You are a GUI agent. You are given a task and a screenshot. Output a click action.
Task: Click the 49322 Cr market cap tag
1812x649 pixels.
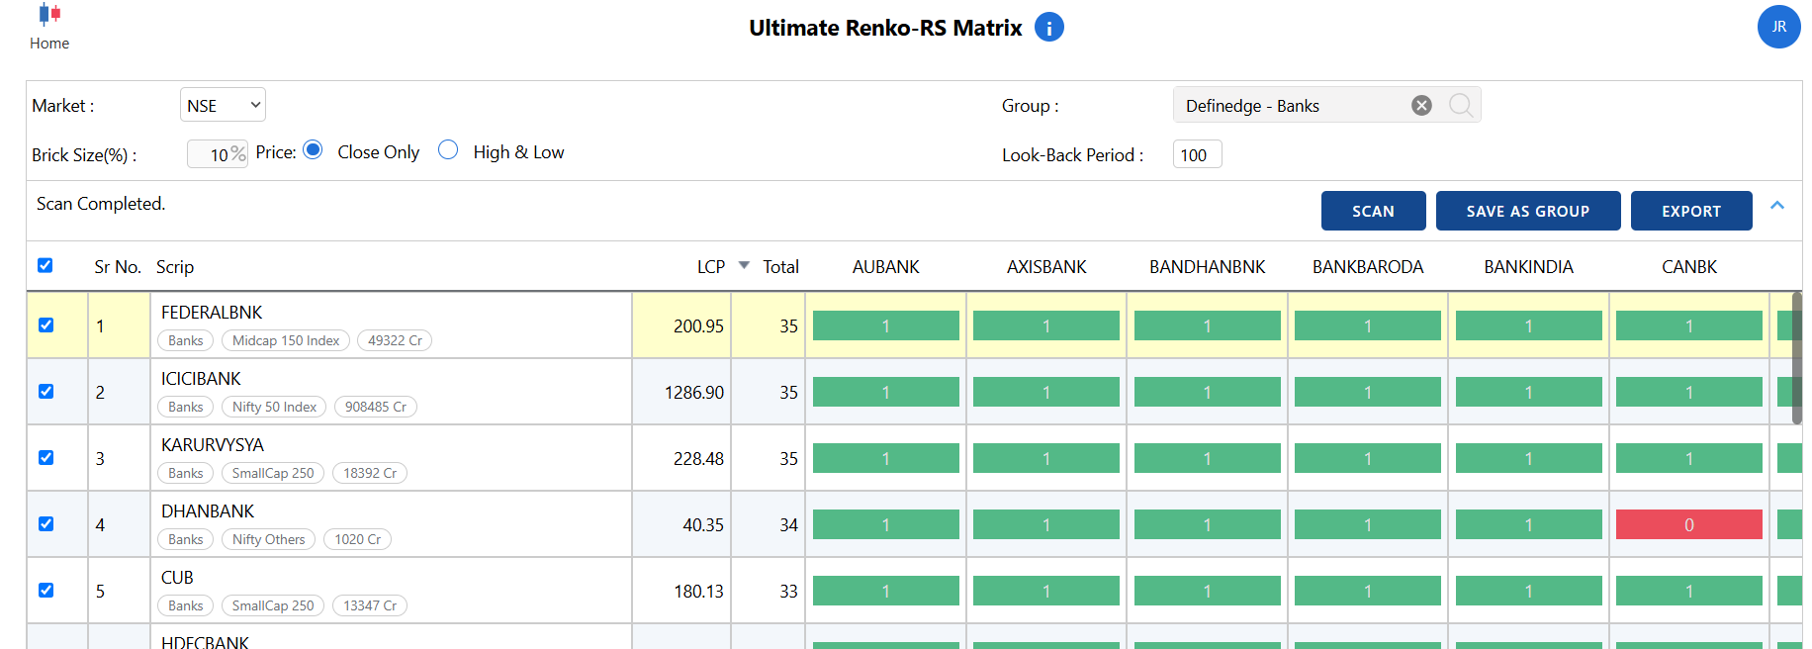click(395, 340)
